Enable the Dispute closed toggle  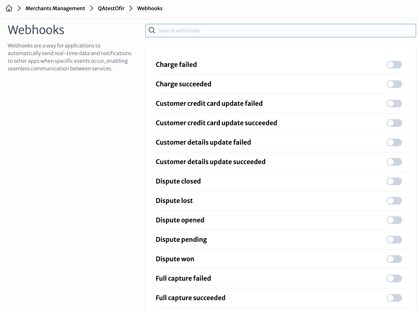pyautogui.click(x=394, y=181)
